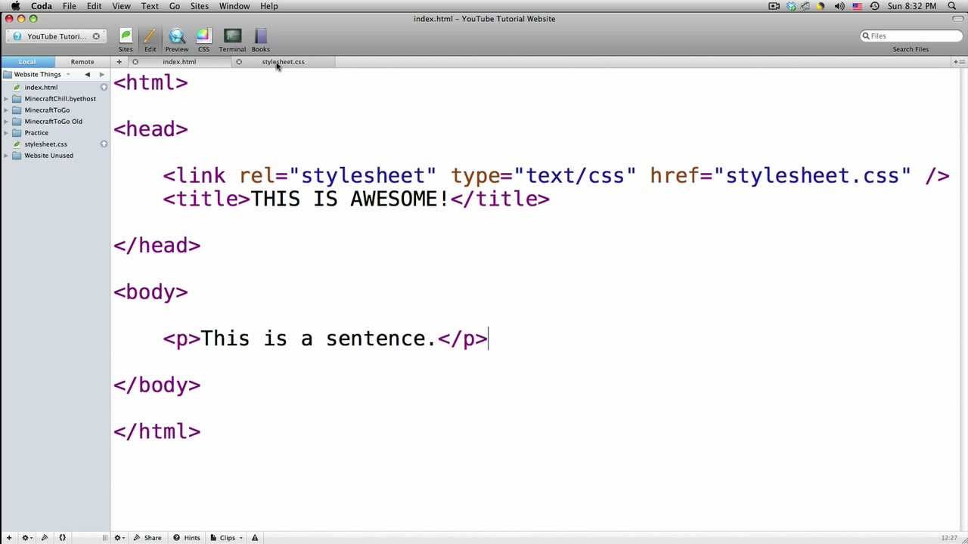This screenshot has height=544, width=968.
Task: Add a new file in the sidebar
Action: [x=8, y=538]
